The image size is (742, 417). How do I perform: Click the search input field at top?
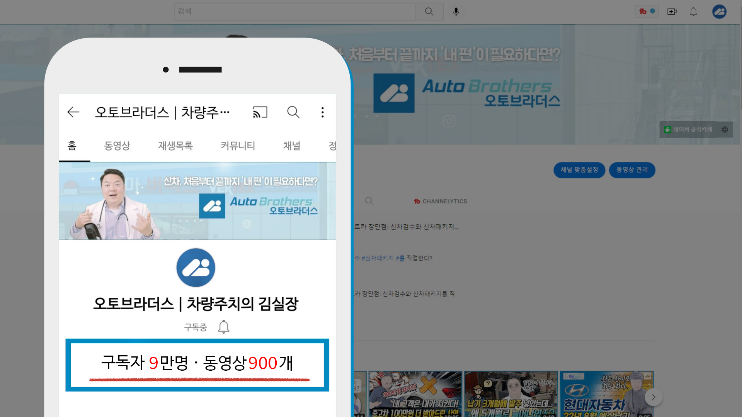click(x=294, y=12)
